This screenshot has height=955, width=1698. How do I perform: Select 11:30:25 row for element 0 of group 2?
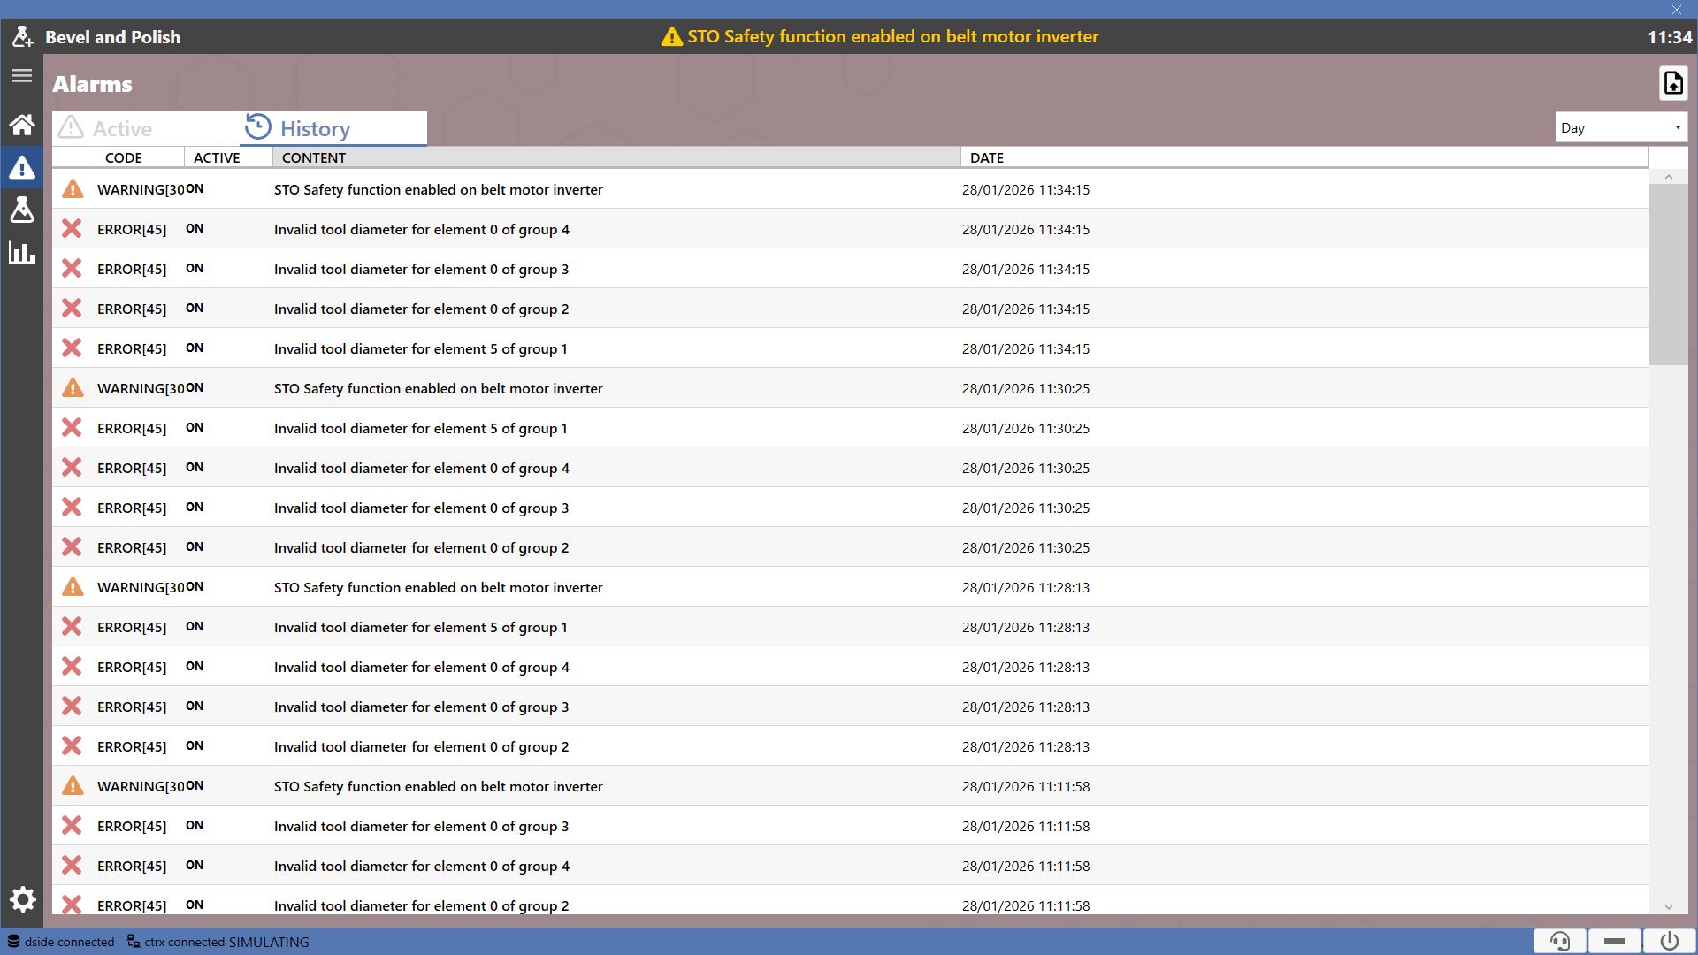[x=851, y=546]
